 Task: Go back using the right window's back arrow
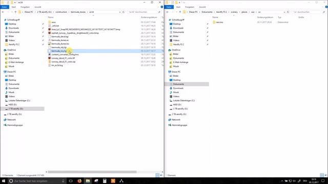click(168, 12)
